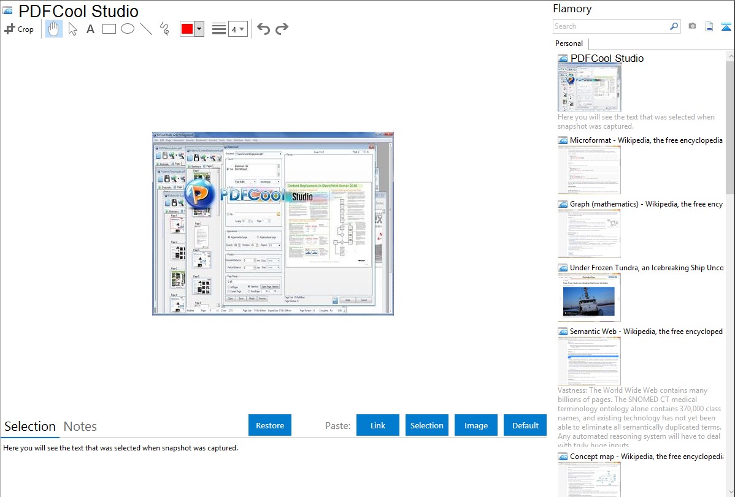This screenshot has width=735, height=497.
Task: Click the blue upload icon in Flamory header
Action: coord(726,26)
